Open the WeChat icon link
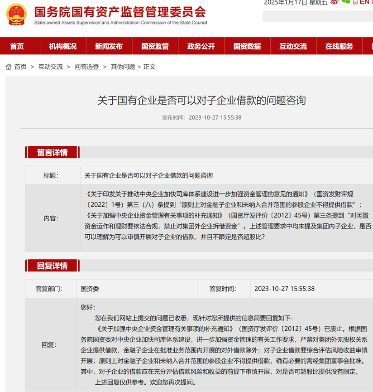Screen dimensions: 373x392 pyautogui.click(x=346, y=2)
